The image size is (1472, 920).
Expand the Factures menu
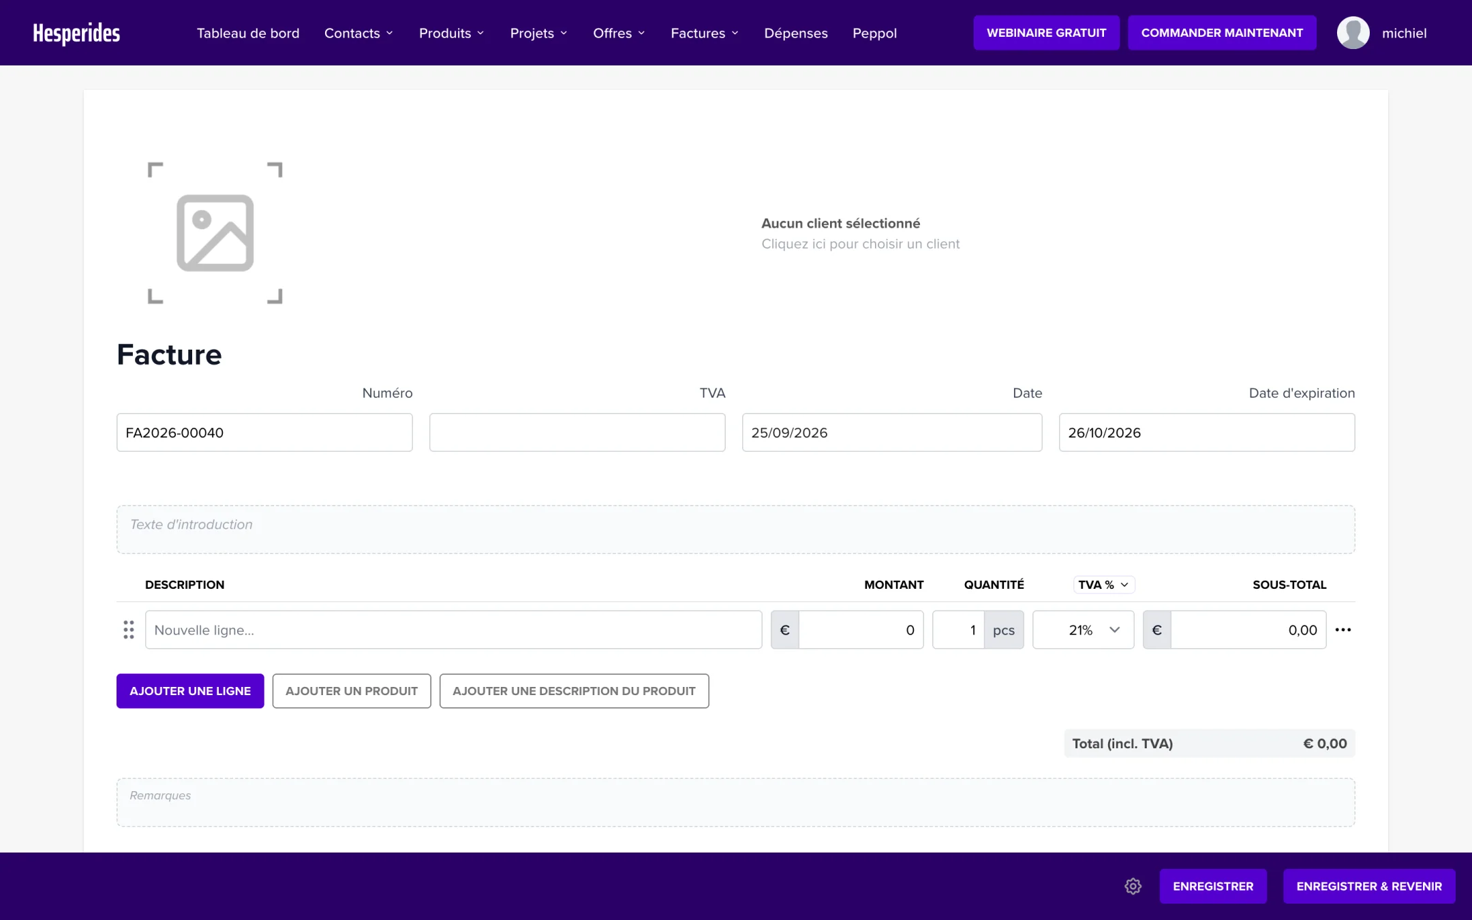pos(705,33)
